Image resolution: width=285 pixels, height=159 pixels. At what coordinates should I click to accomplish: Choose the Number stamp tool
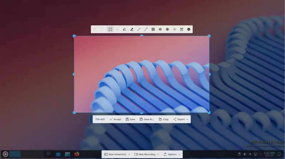coord(189,29)
